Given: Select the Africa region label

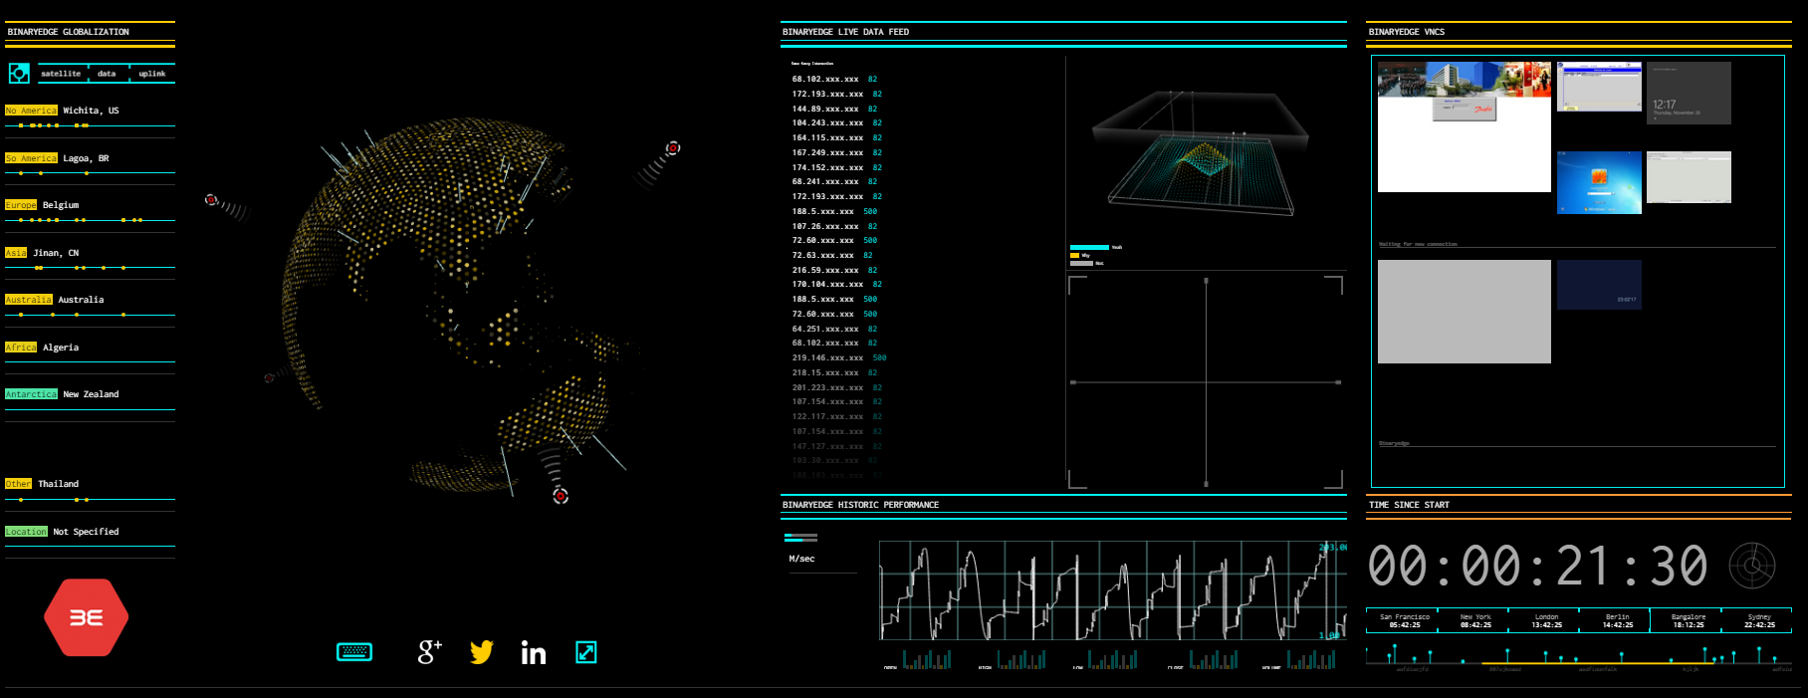Looking at the screenshot, I should click(21, 348).
